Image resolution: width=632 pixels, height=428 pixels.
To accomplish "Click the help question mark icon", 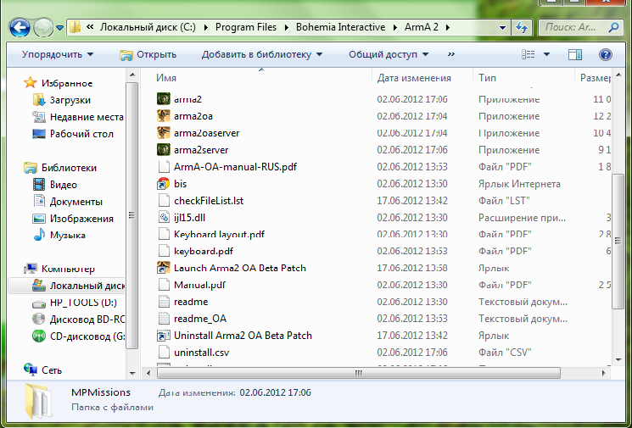I will pyautogui.click(x=605, y=55).
